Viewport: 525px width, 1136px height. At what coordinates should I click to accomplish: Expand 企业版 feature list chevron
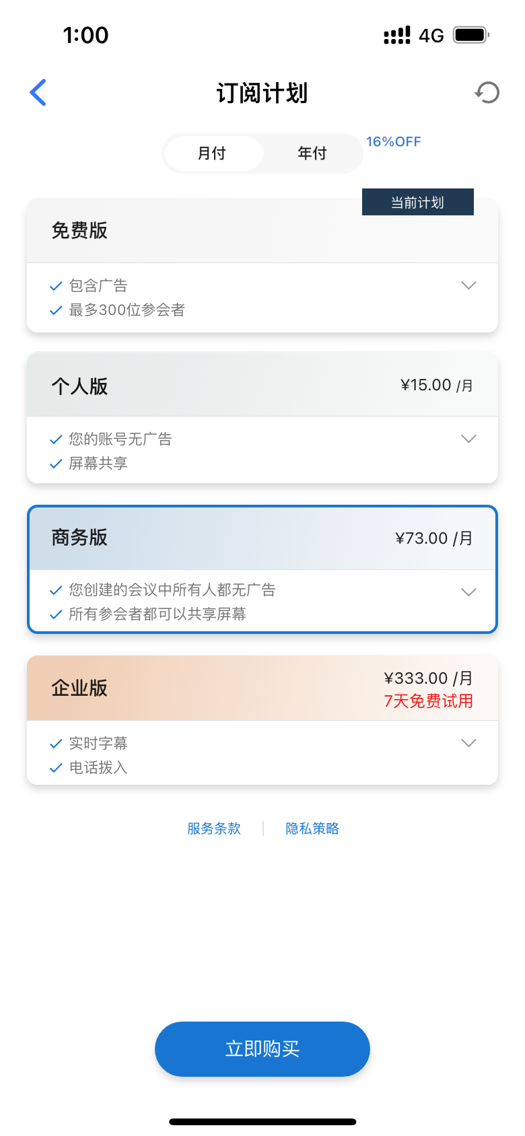coord(468,743)
